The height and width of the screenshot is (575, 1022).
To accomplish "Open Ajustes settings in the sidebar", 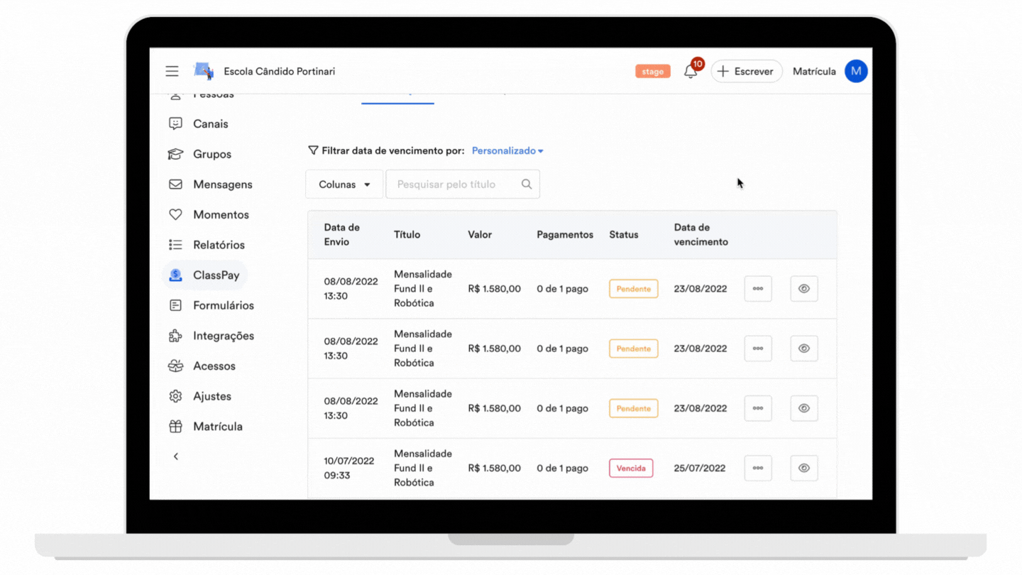I will pos(200,396).
